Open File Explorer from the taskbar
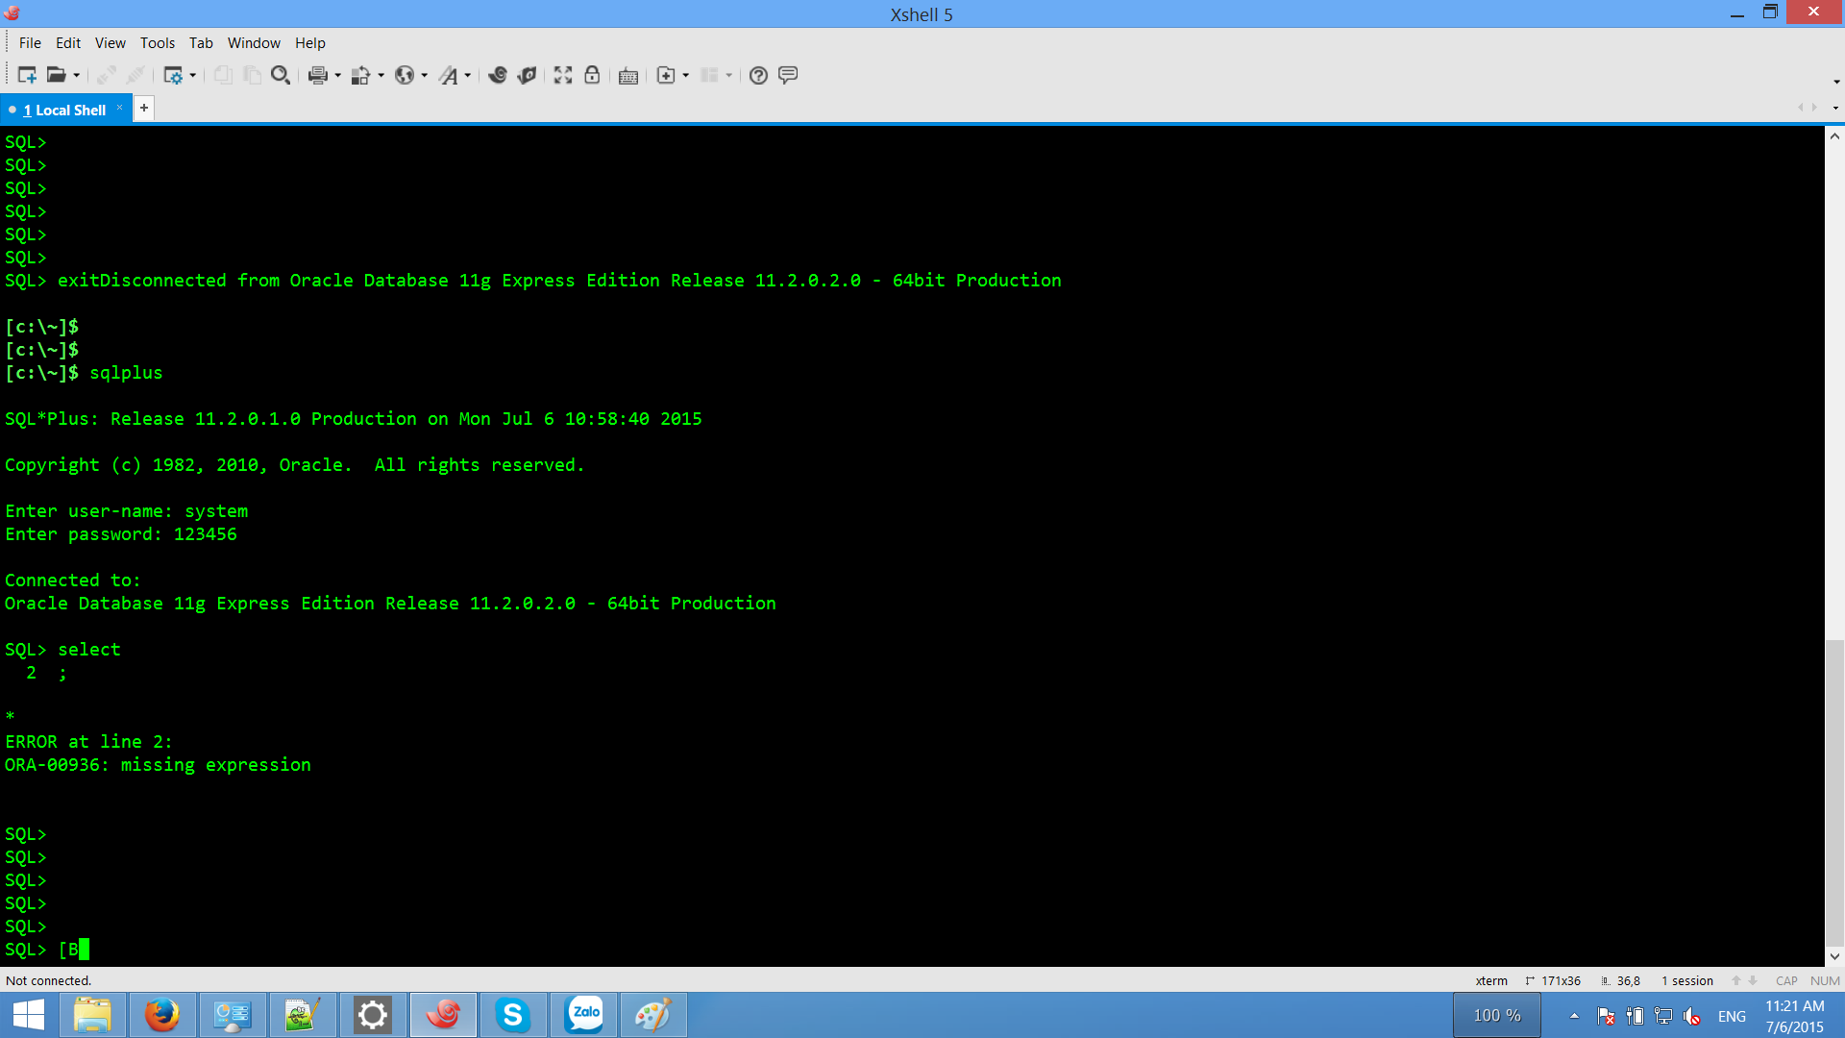1845x1038 pixels. coord(92,1015)
